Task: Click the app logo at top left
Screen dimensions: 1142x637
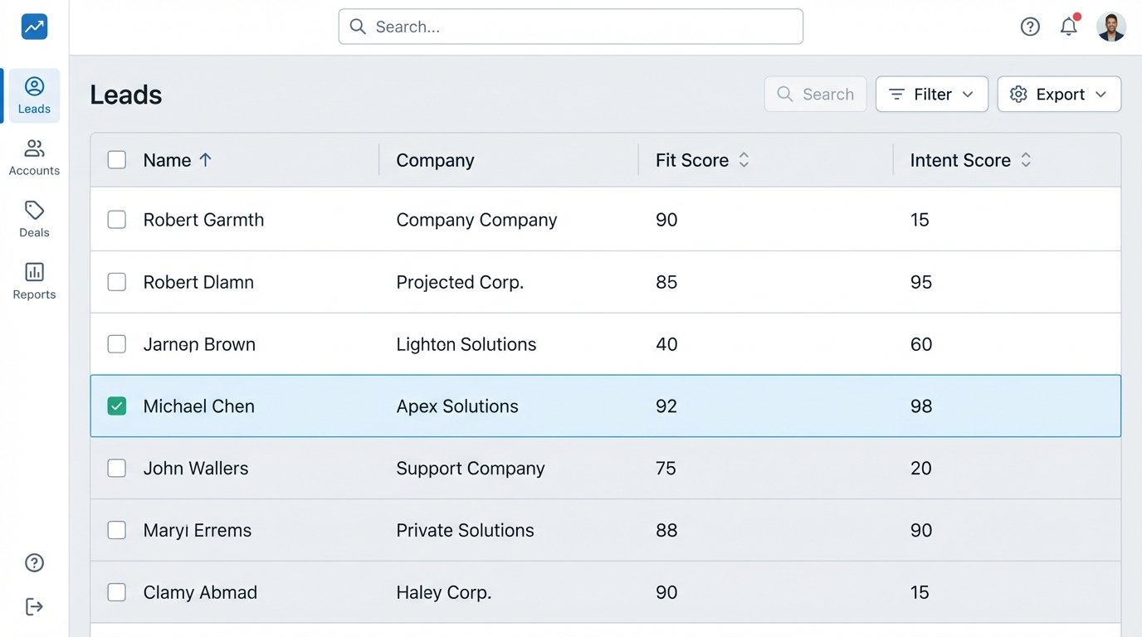Action: (x=34, y=26)
